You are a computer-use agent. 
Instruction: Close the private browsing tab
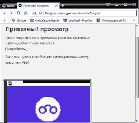(x=56, y=6)
